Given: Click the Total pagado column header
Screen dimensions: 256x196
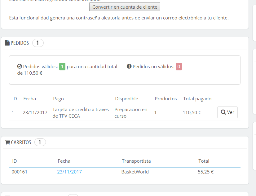Looking at the screenshot, I should [x=197, y=99].
